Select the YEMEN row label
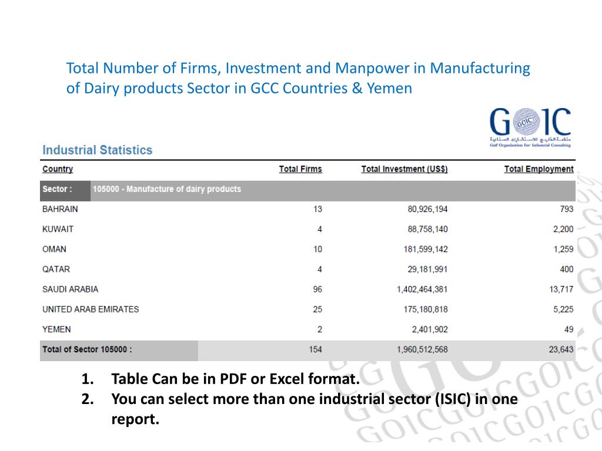 56,329
